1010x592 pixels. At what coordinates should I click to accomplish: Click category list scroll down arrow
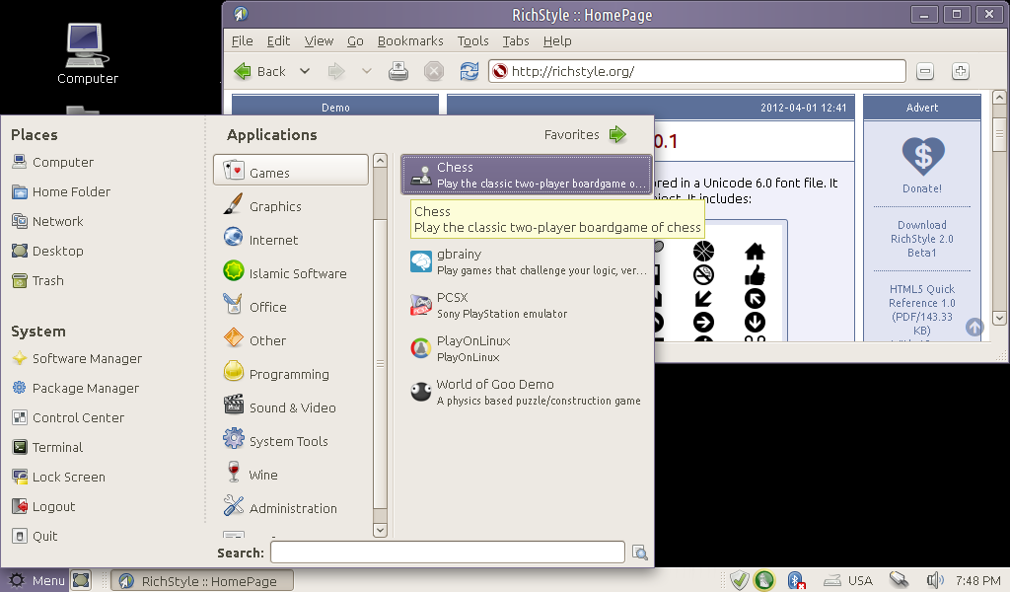click(380, 530)
